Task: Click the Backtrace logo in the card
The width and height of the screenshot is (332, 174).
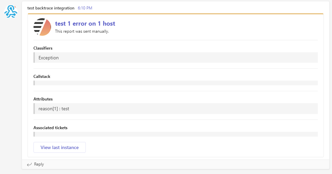Action: 42,27
